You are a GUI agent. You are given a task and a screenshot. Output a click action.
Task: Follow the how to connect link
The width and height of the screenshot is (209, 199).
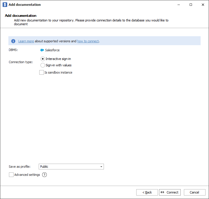click(88, 41)
